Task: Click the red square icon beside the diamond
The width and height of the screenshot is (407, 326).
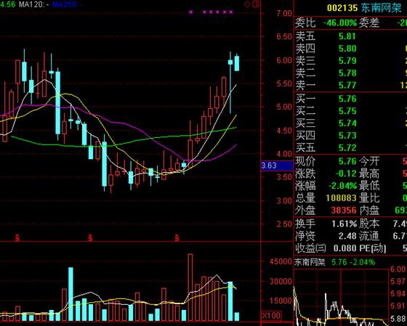Action: pos(256,4)
